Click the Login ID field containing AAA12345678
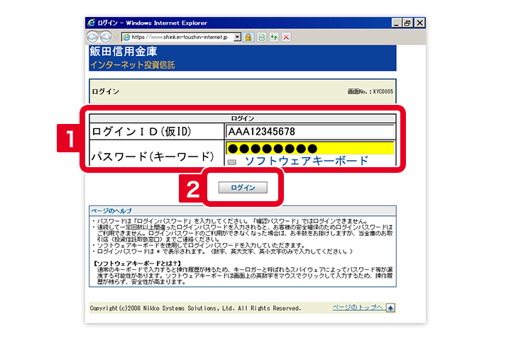 click(x=309, y=132)
